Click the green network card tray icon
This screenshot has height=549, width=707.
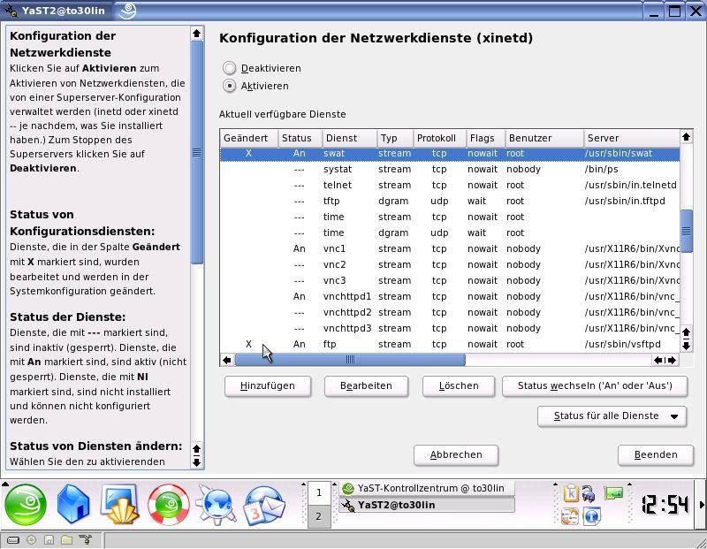(613, 492)
